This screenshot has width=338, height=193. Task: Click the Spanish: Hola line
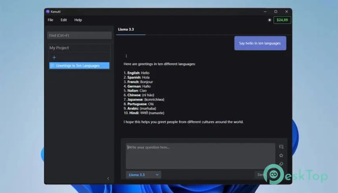click(137, 77)
